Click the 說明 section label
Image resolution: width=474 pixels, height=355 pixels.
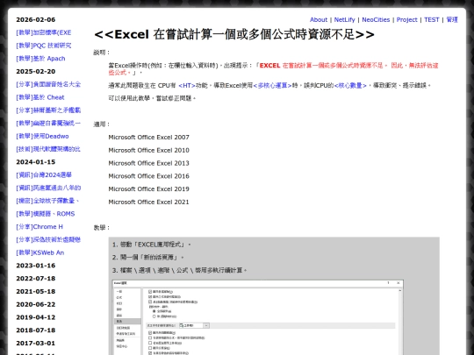point(101,53)
